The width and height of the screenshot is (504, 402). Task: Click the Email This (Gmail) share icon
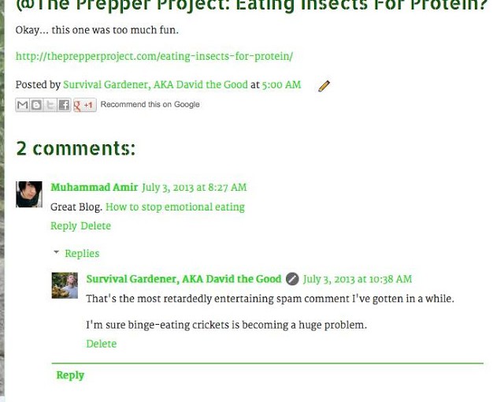[x=23, y=105]
